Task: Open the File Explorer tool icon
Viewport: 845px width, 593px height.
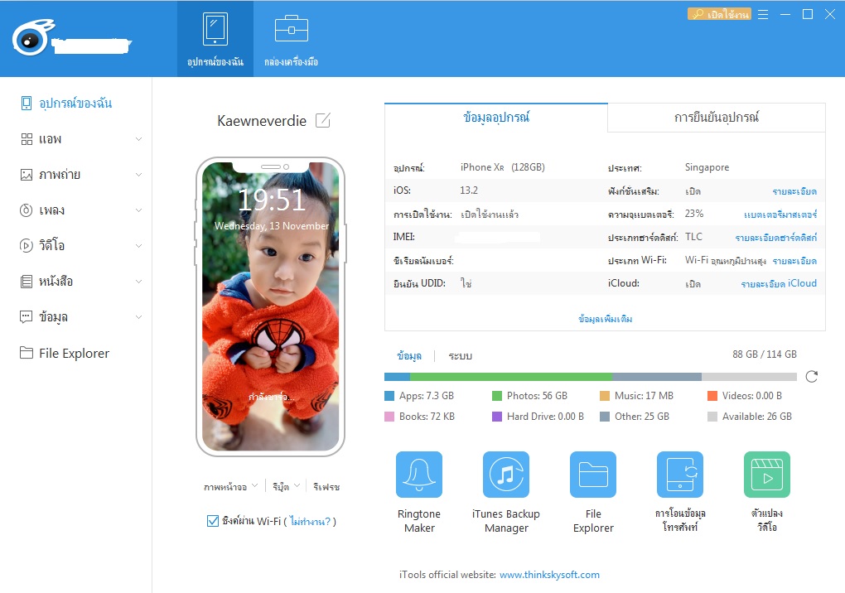Action: (x=593, y=474)
